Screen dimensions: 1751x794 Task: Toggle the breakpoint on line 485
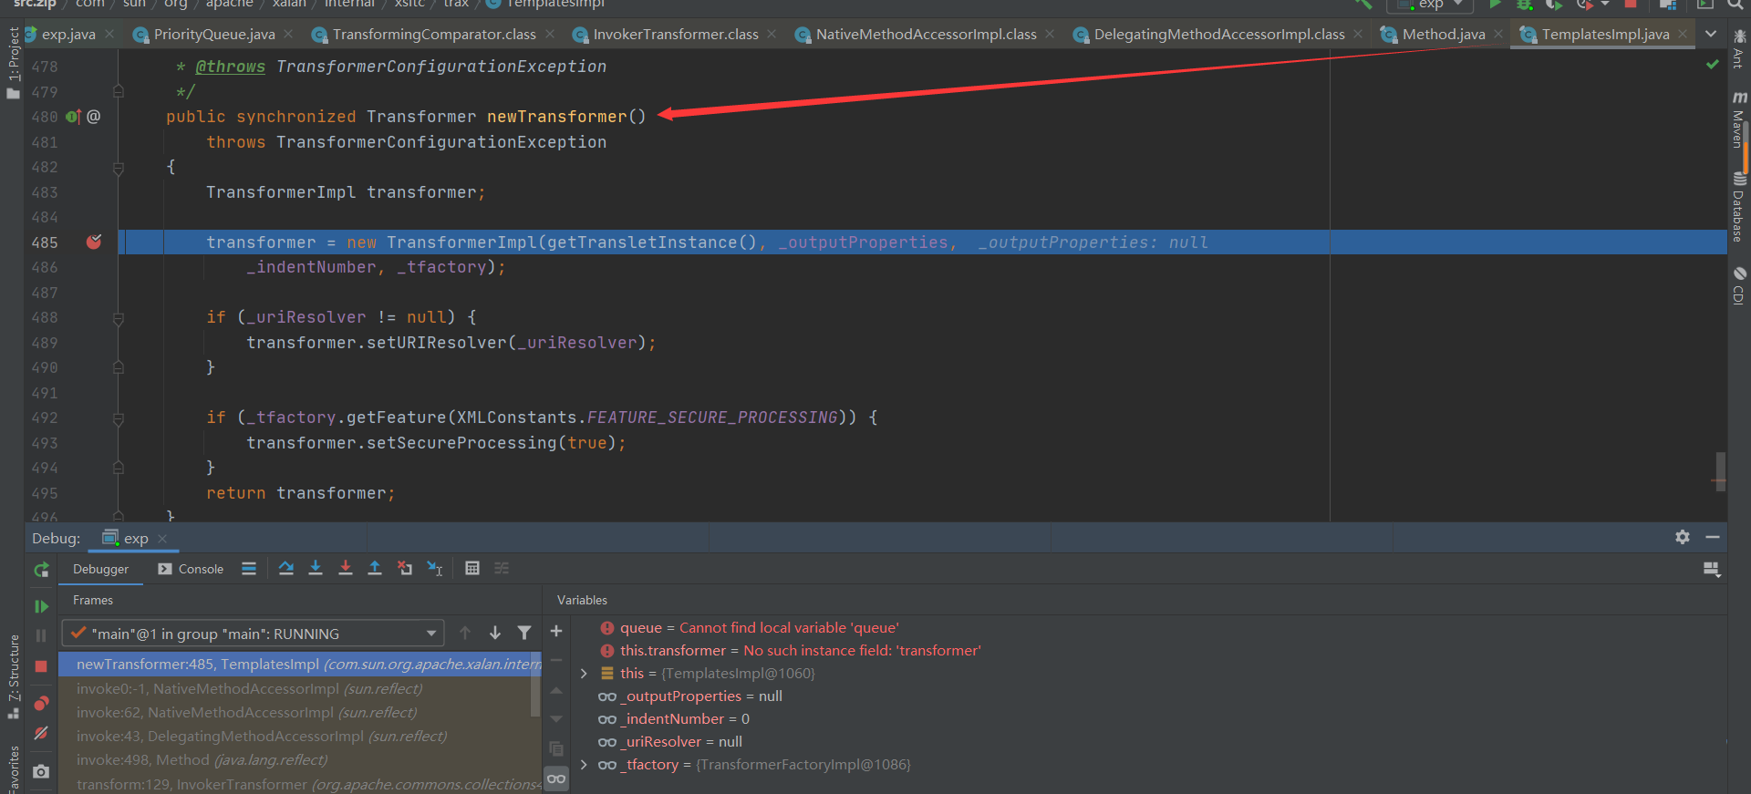tap(94, 242)
